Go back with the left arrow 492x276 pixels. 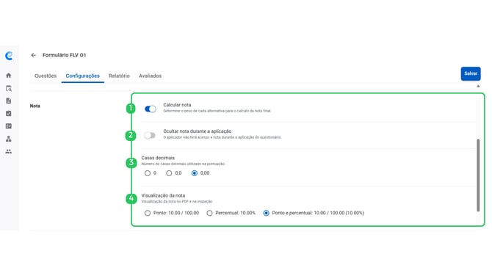(x=34, y=55)
